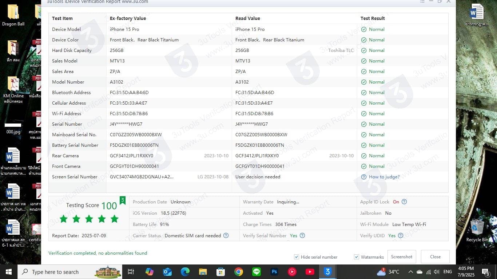The image size is (497, 279).
Task: Click the Device Model row label
Action: point(67,29)
